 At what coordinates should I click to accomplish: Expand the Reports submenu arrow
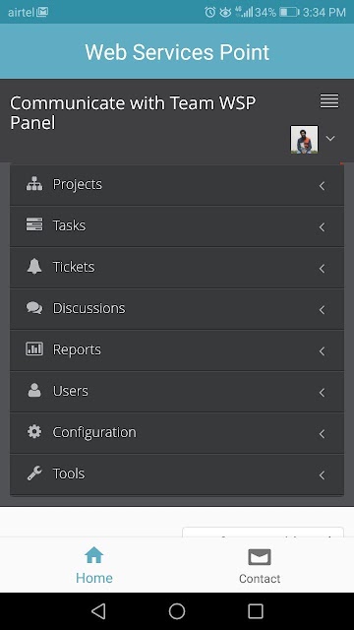tap(322, 351)
